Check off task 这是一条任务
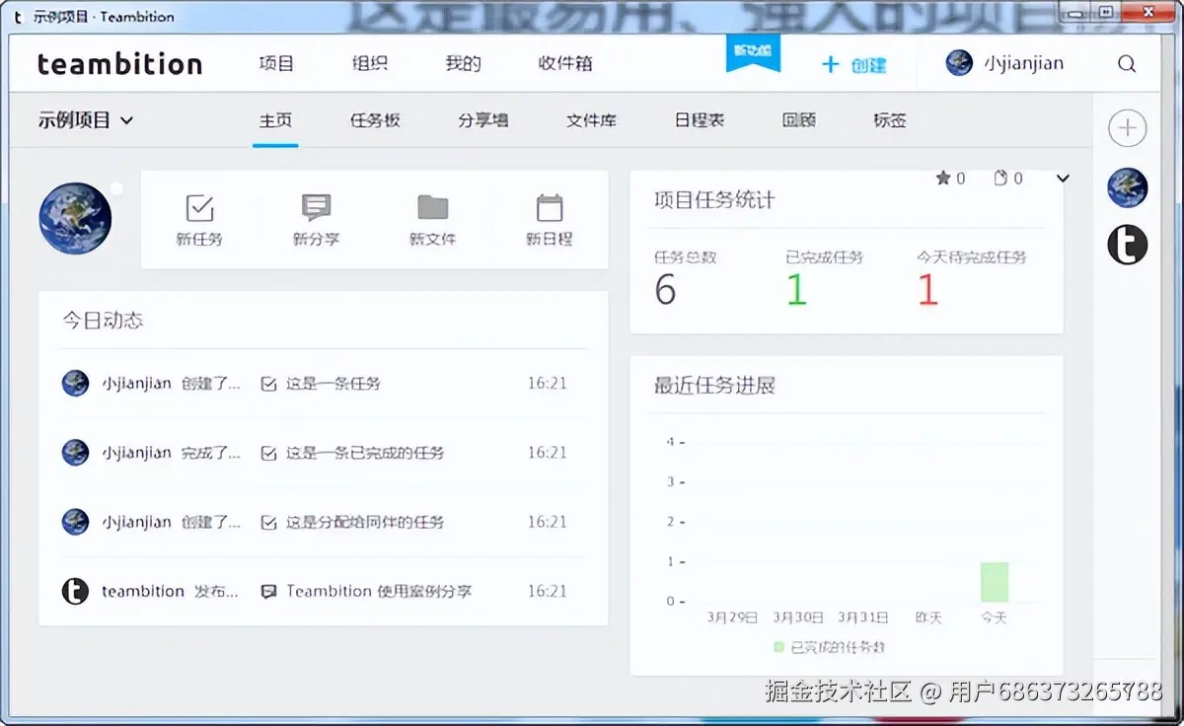This screenshot has width=1184, height=726. [268, 384]
